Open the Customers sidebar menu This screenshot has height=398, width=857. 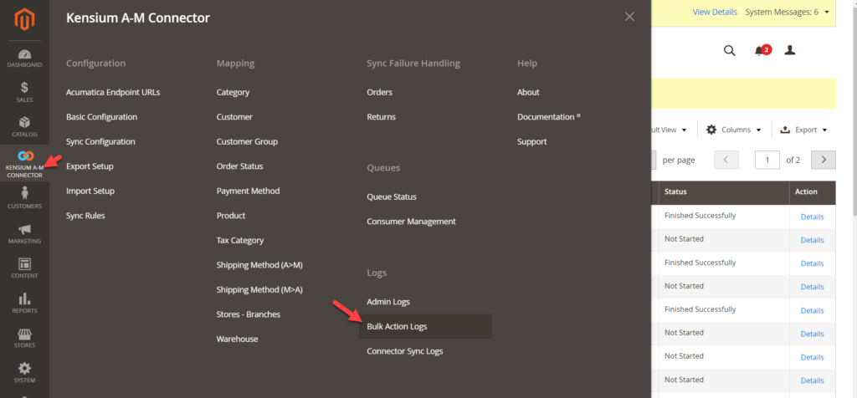[24, 198]
